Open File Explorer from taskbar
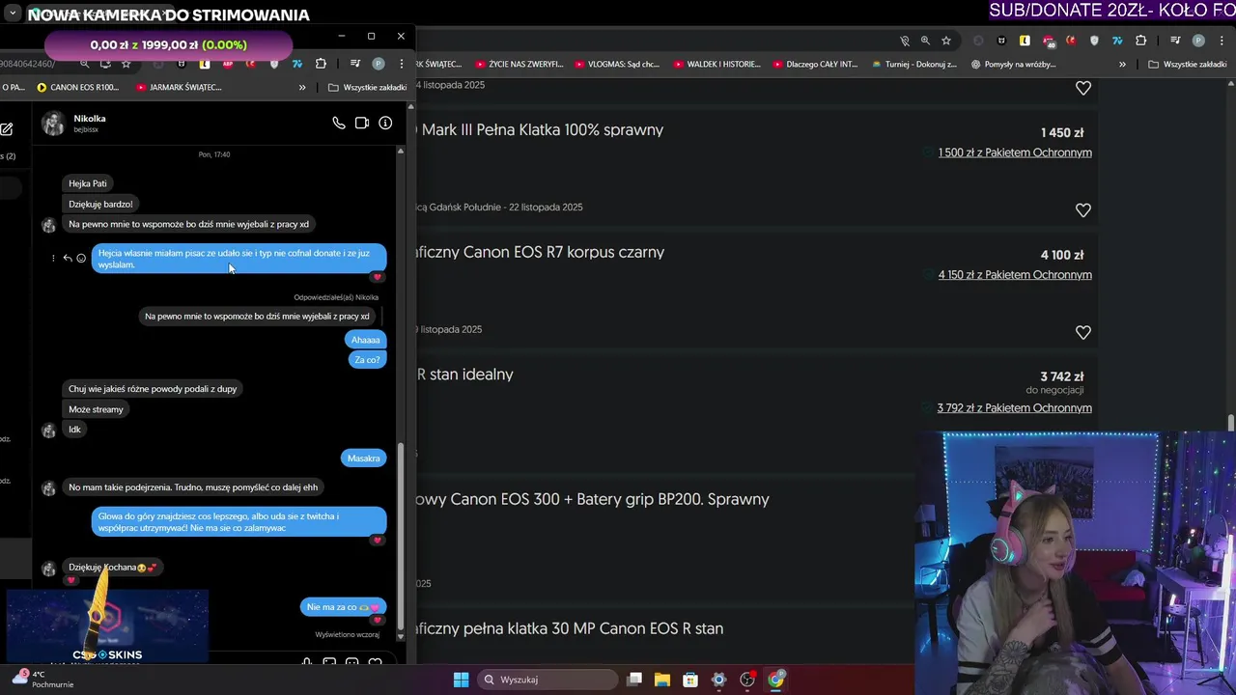The image size is (1236, 695). coord(662,680)
